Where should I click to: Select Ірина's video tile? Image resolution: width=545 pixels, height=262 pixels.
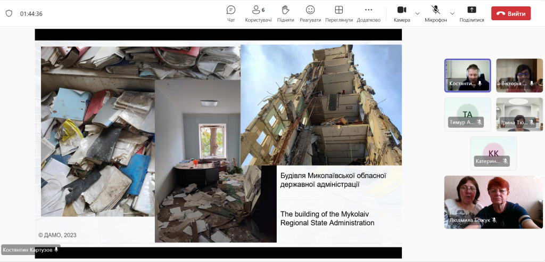click(519, 114)
